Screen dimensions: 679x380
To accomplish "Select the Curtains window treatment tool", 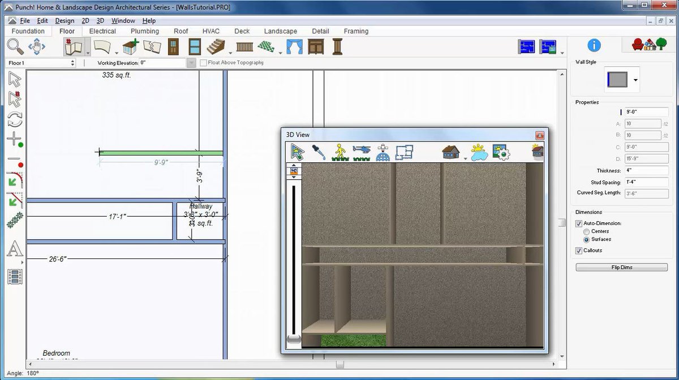I will 294,46.
